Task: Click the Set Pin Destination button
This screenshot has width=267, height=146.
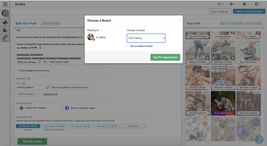Action: (x=165, y=57)
